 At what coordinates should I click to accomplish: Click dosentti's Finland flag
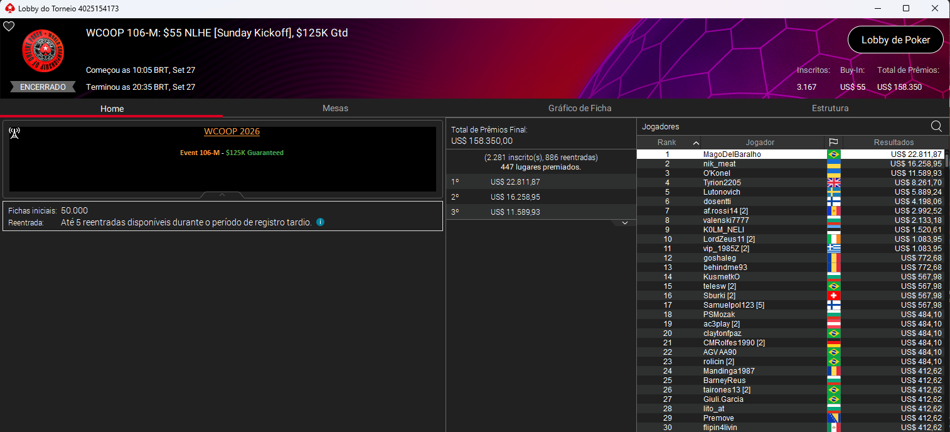coord(834,202)
